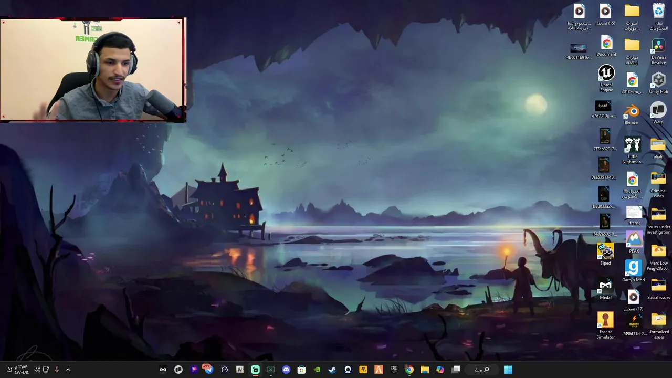Launch Blender from the desktop
The image size is (672, 378).
click(x=632, y=114)
